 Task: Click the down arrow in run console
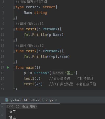pos(2,114)
